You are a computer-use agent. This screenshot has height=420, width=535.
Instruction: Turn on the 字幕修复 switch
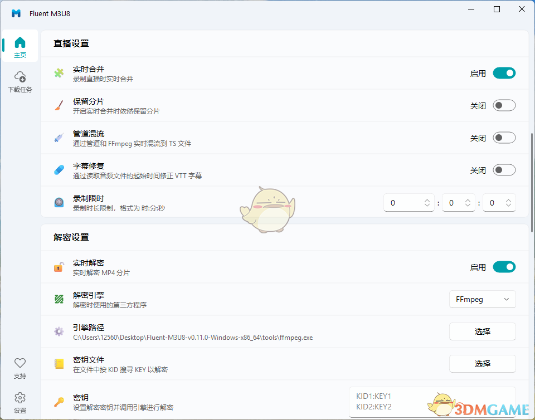pyautogui.click(x=504, y=170)
